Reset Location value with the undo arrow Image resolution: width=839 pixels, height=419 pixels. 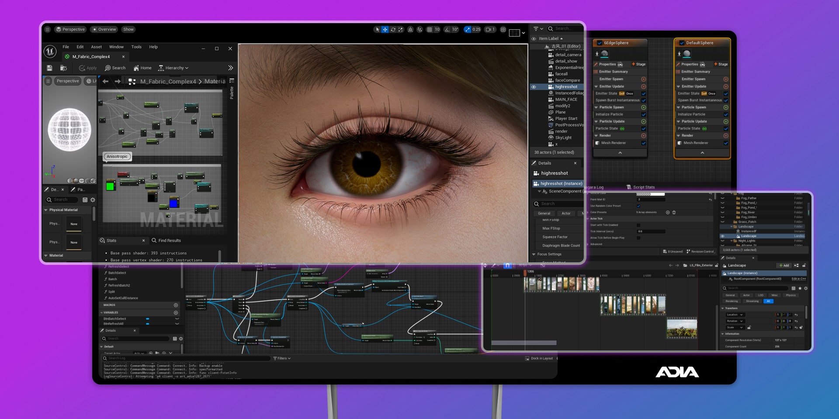tap(796, 315)
